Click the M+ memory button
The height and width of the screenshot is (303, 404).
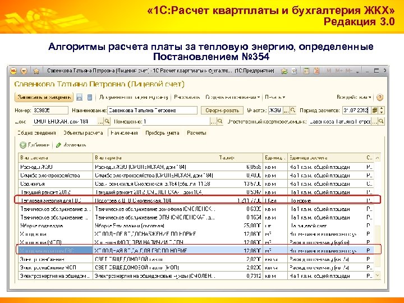pos(339,71)
